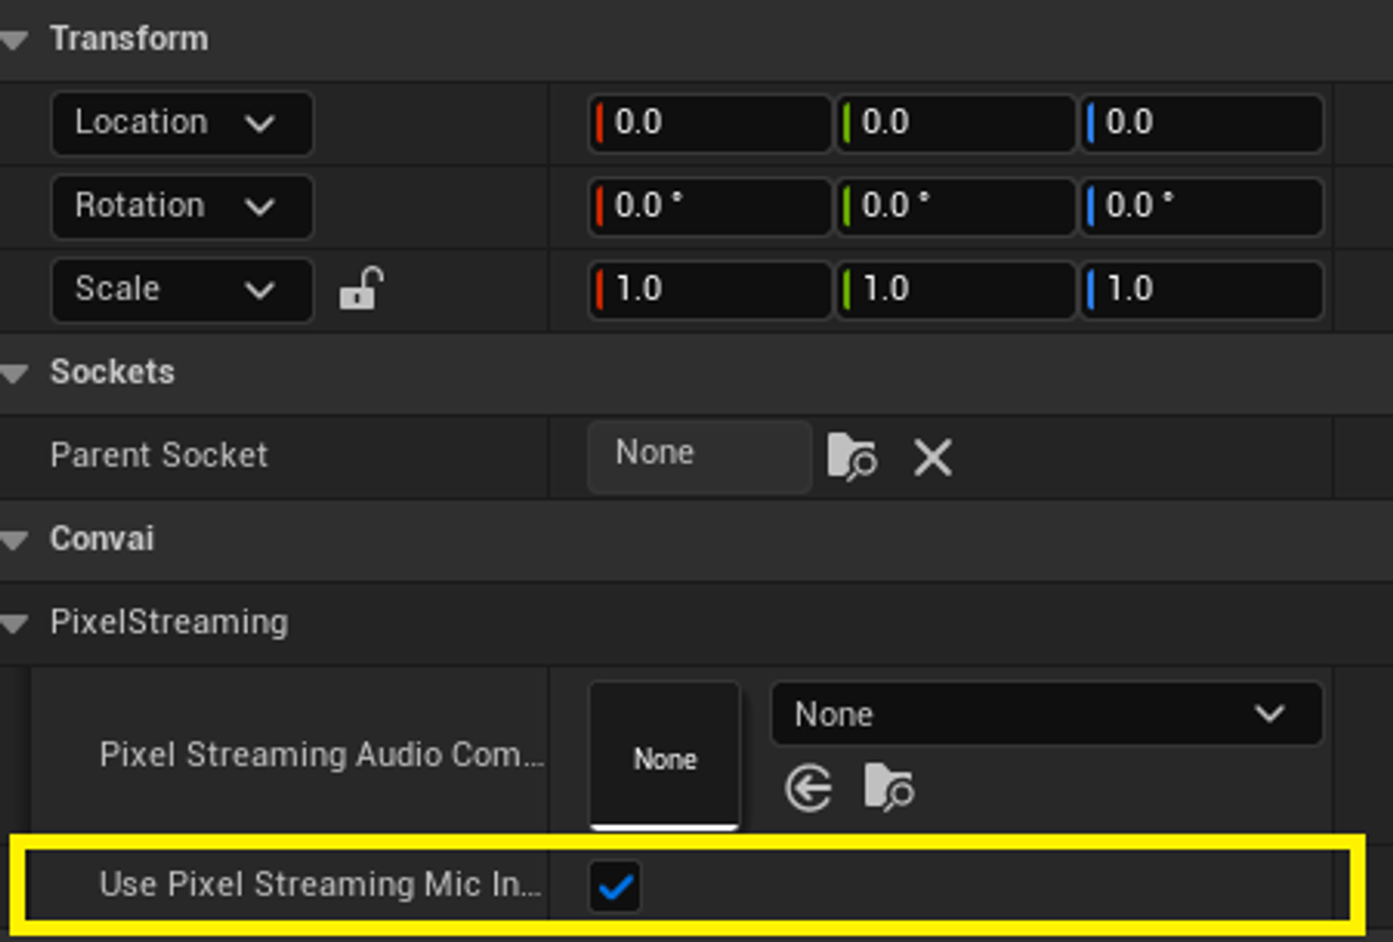The image size is (1393, 942).
Task: Open the Audio Component None dropdown
Action: (x=1047, y=714)
